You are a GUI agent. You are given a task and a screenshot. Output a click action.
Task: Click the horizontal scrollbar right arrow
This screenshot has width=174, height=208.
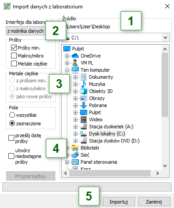158,173
